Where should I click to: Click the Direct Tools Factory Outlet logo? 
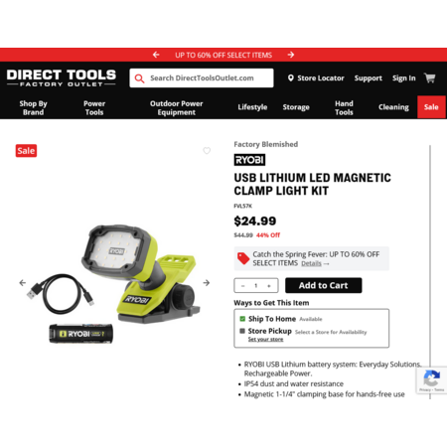pos(62,78)
